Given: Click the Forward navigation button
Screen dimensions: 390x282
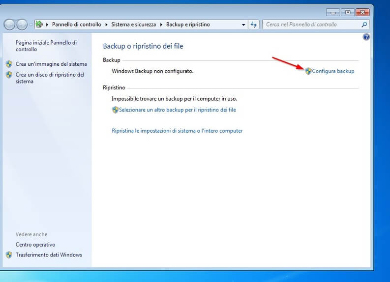Looking at the screenshot, I should pyautogui.click(x=22, y=25).
